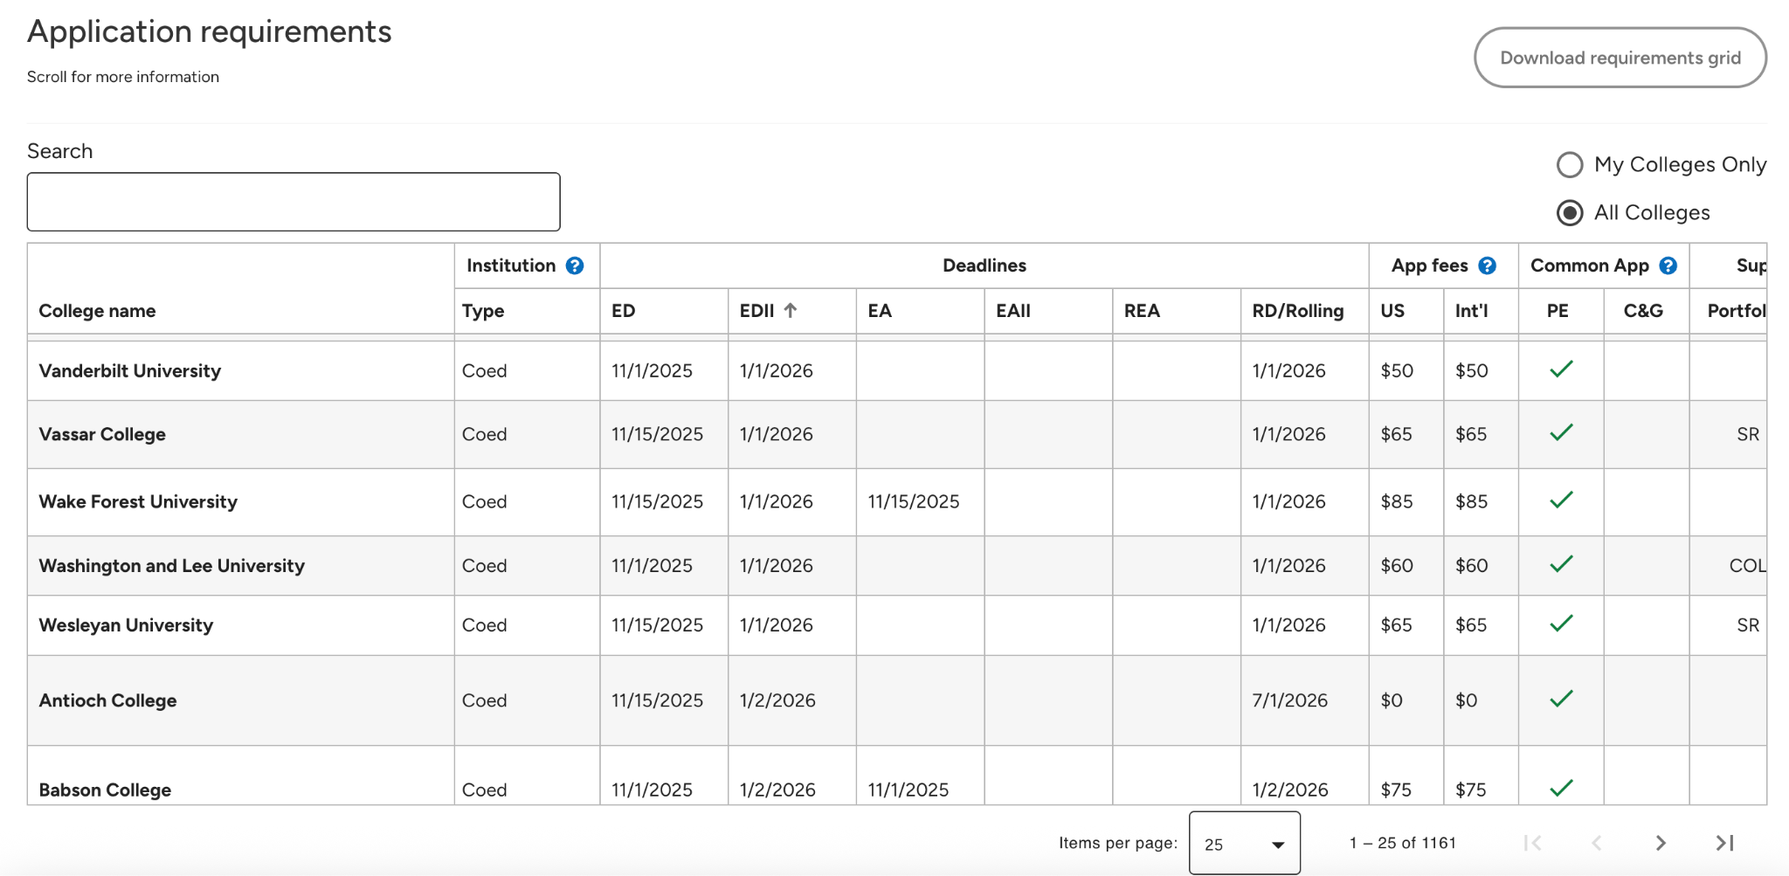This screenshot has width=1789, height=876.
Task: Sort by Type column header
Action: (x=483, y=311)
